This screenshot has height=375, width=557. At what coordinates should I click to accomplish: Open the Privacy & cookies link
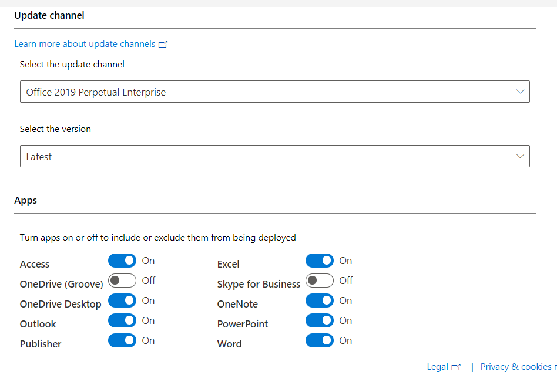[x=516, y=367]
